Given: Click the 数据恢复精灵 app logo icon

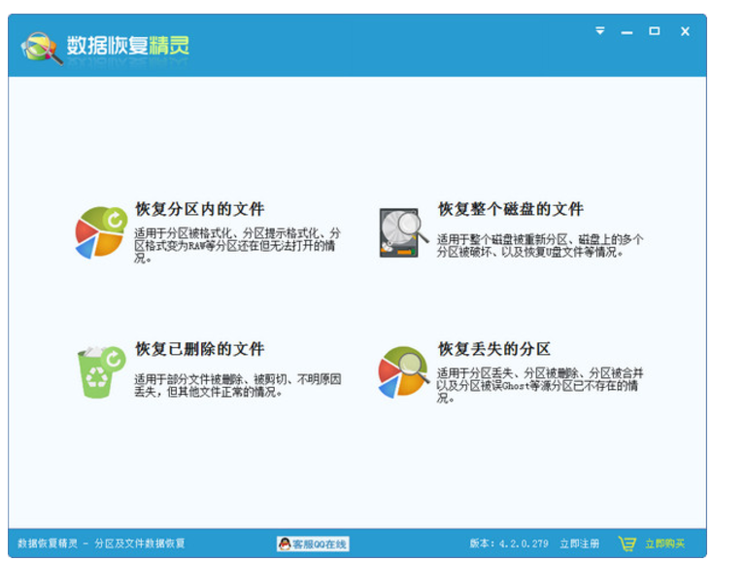Looking at the screenshot, I should pyautogui.click(x=42, y=47).
